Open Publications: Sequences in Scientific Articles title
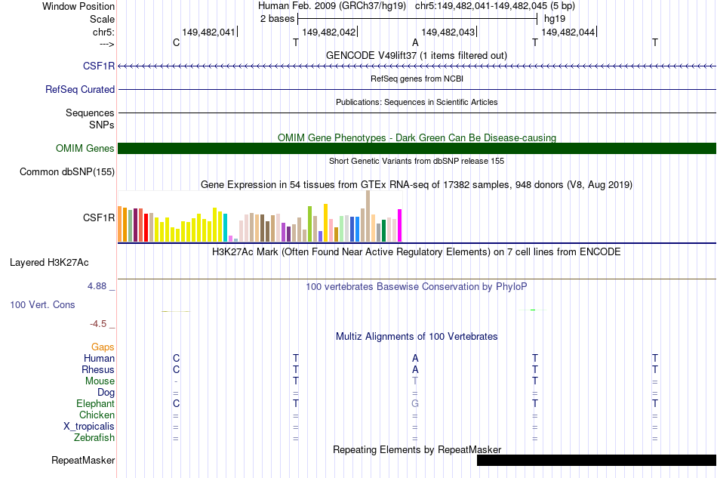717x478 pixels. [x=417, y=102]
